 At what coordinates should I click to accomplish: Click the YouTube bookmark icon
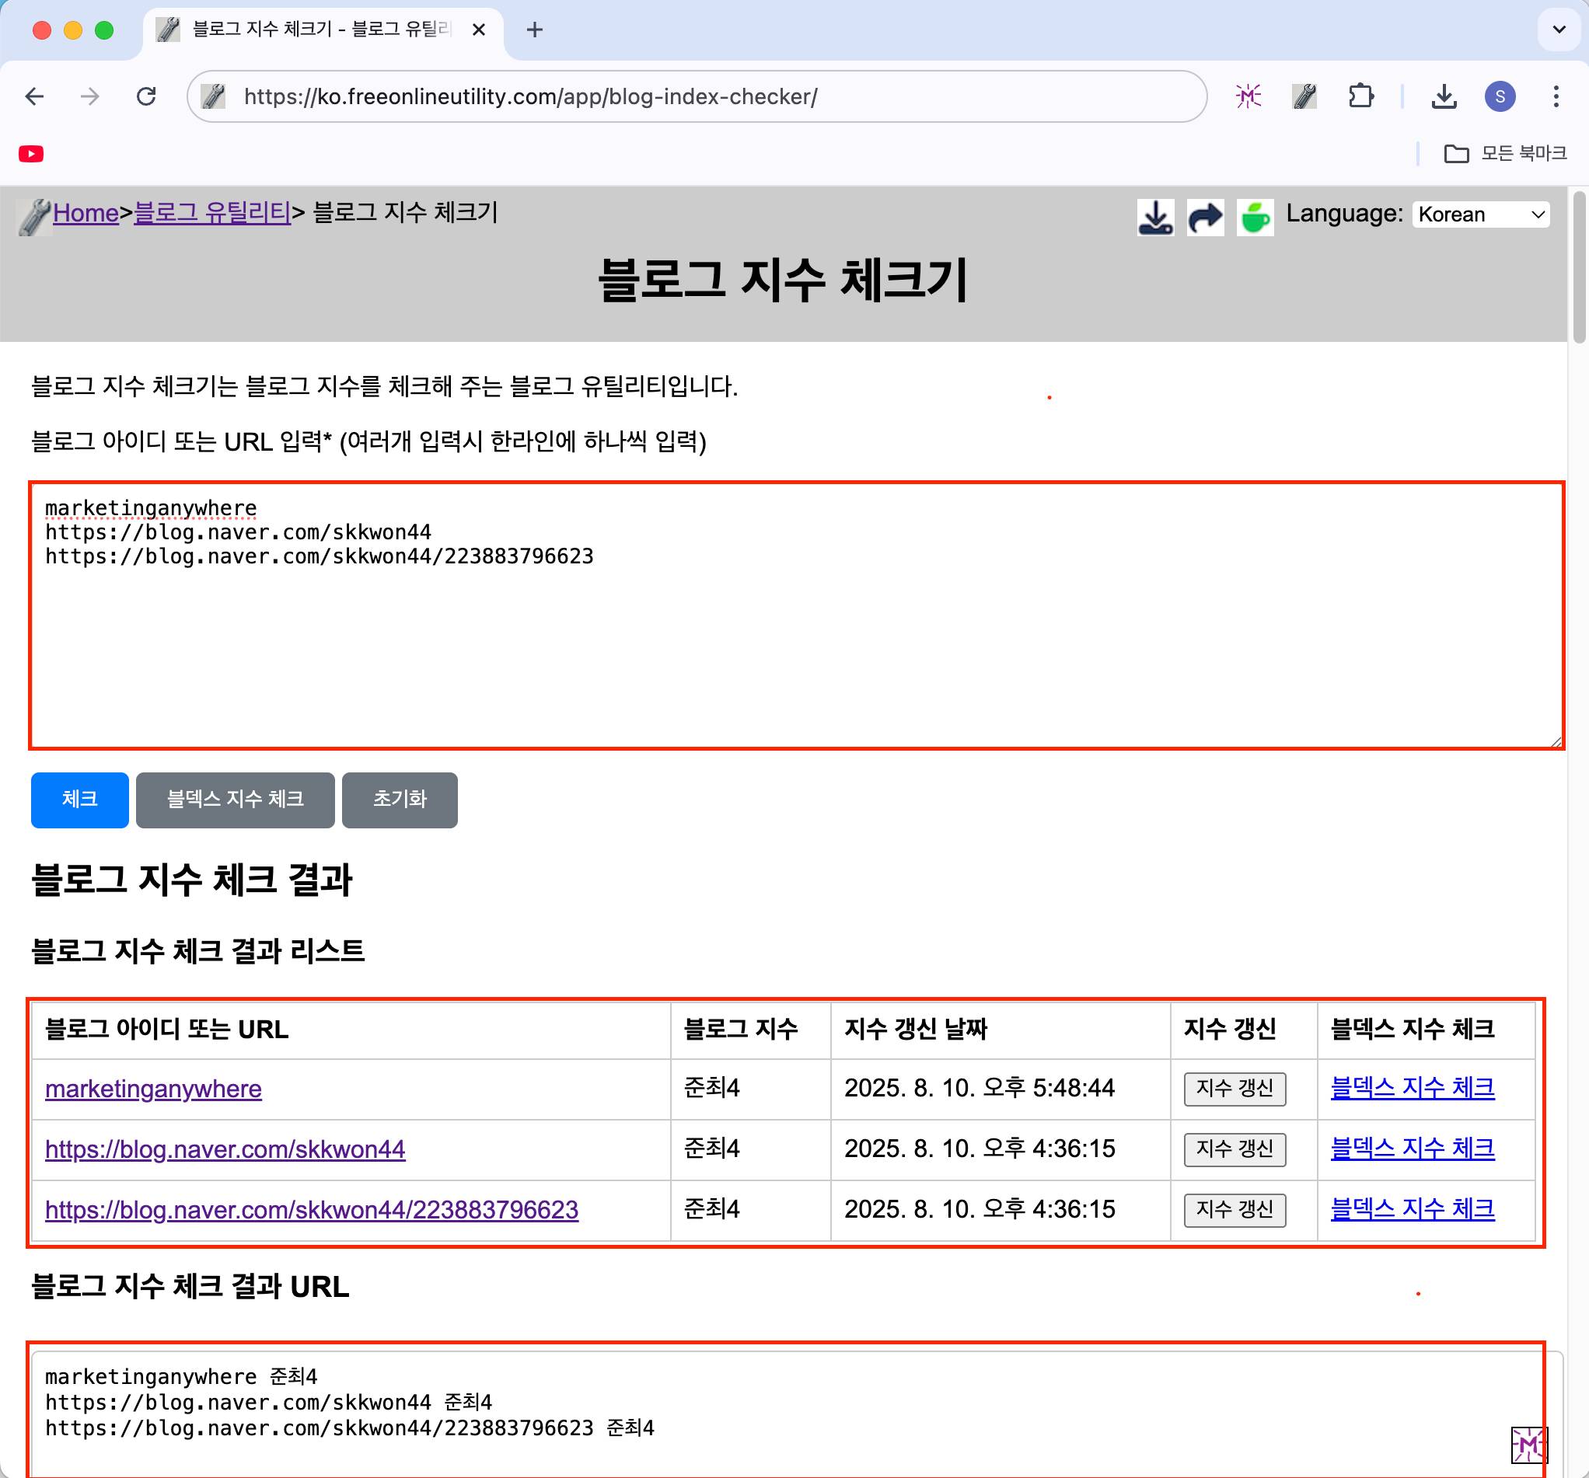[x=31, y=153]
